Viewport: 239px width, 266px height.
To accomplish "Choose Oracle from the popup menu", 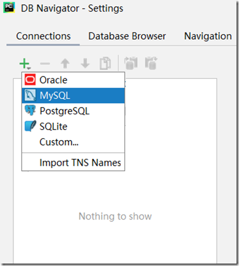I will 73,80.
